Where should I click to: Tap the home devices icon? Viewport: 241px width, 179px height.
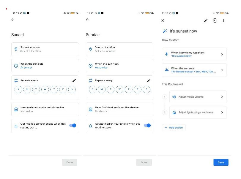[x=174, y=113]
